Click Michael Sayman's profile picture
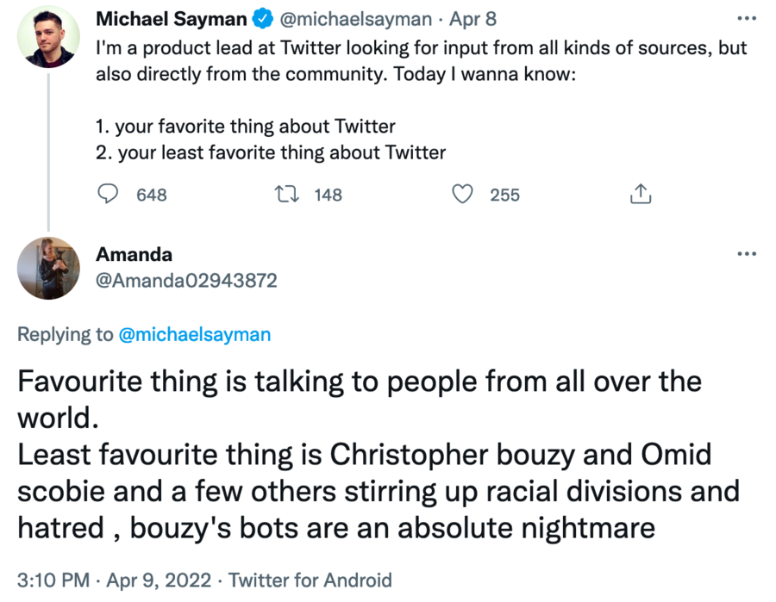 48,35
